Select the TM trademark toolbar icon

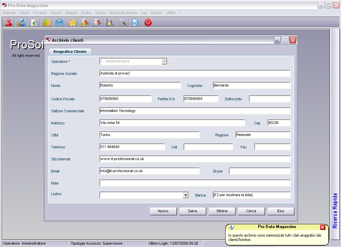click(x=59, y=22)
